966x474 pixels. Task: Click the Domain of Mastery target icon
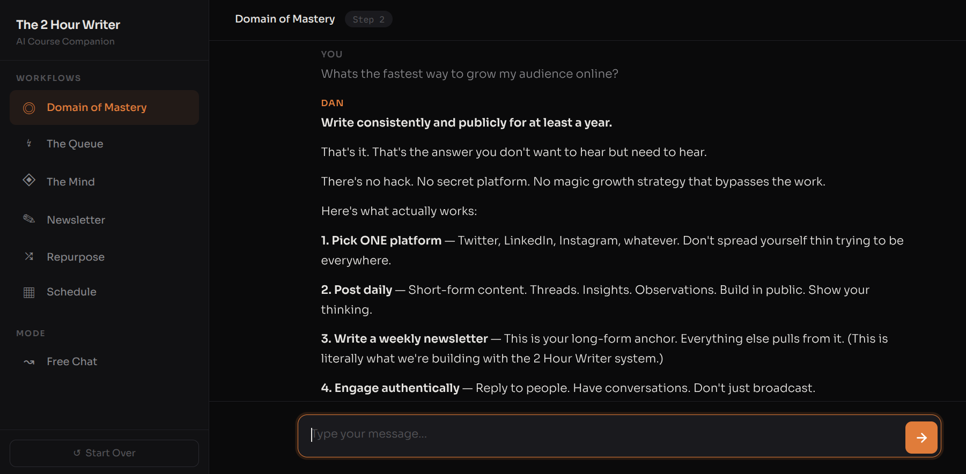tap(29, 108)
